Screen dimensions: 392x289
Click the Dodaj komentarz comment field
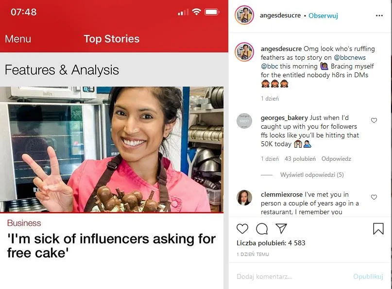pyautogui.click(x=292, y=276)
